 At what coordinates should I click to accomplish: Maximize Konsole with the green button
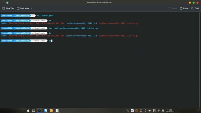click(193, 3)
